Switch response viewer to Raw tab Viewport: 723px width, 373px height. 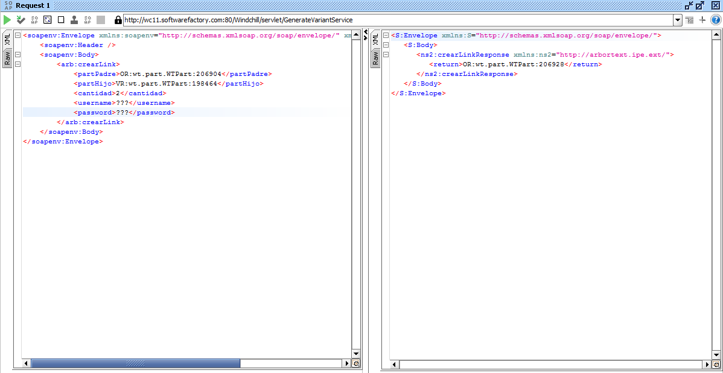376,58
